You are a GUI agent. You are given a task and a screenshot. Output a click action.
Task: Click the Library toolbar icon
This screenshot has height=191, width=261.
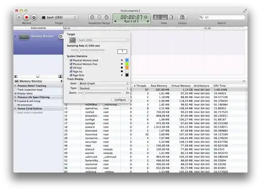pyautogui.click(x=182, y=17)
